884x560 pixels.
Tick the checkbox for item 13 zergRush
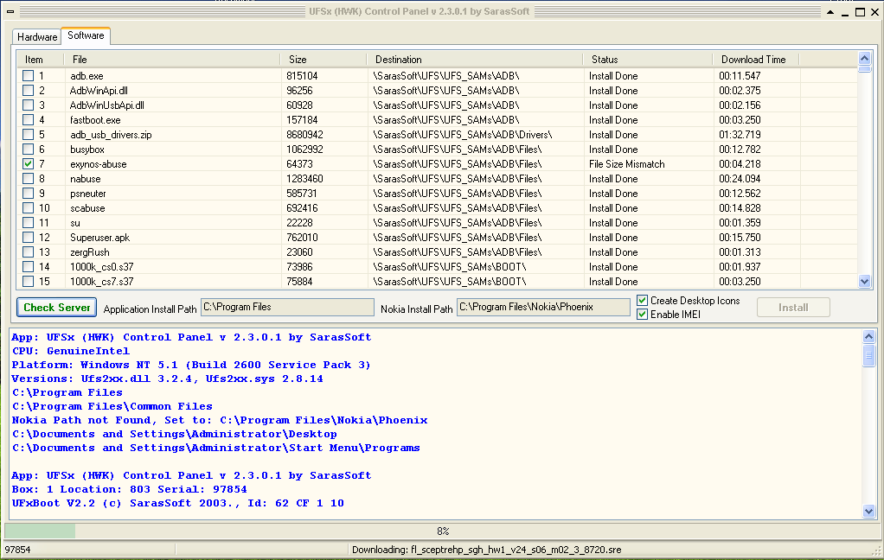[x=29, y=251]
